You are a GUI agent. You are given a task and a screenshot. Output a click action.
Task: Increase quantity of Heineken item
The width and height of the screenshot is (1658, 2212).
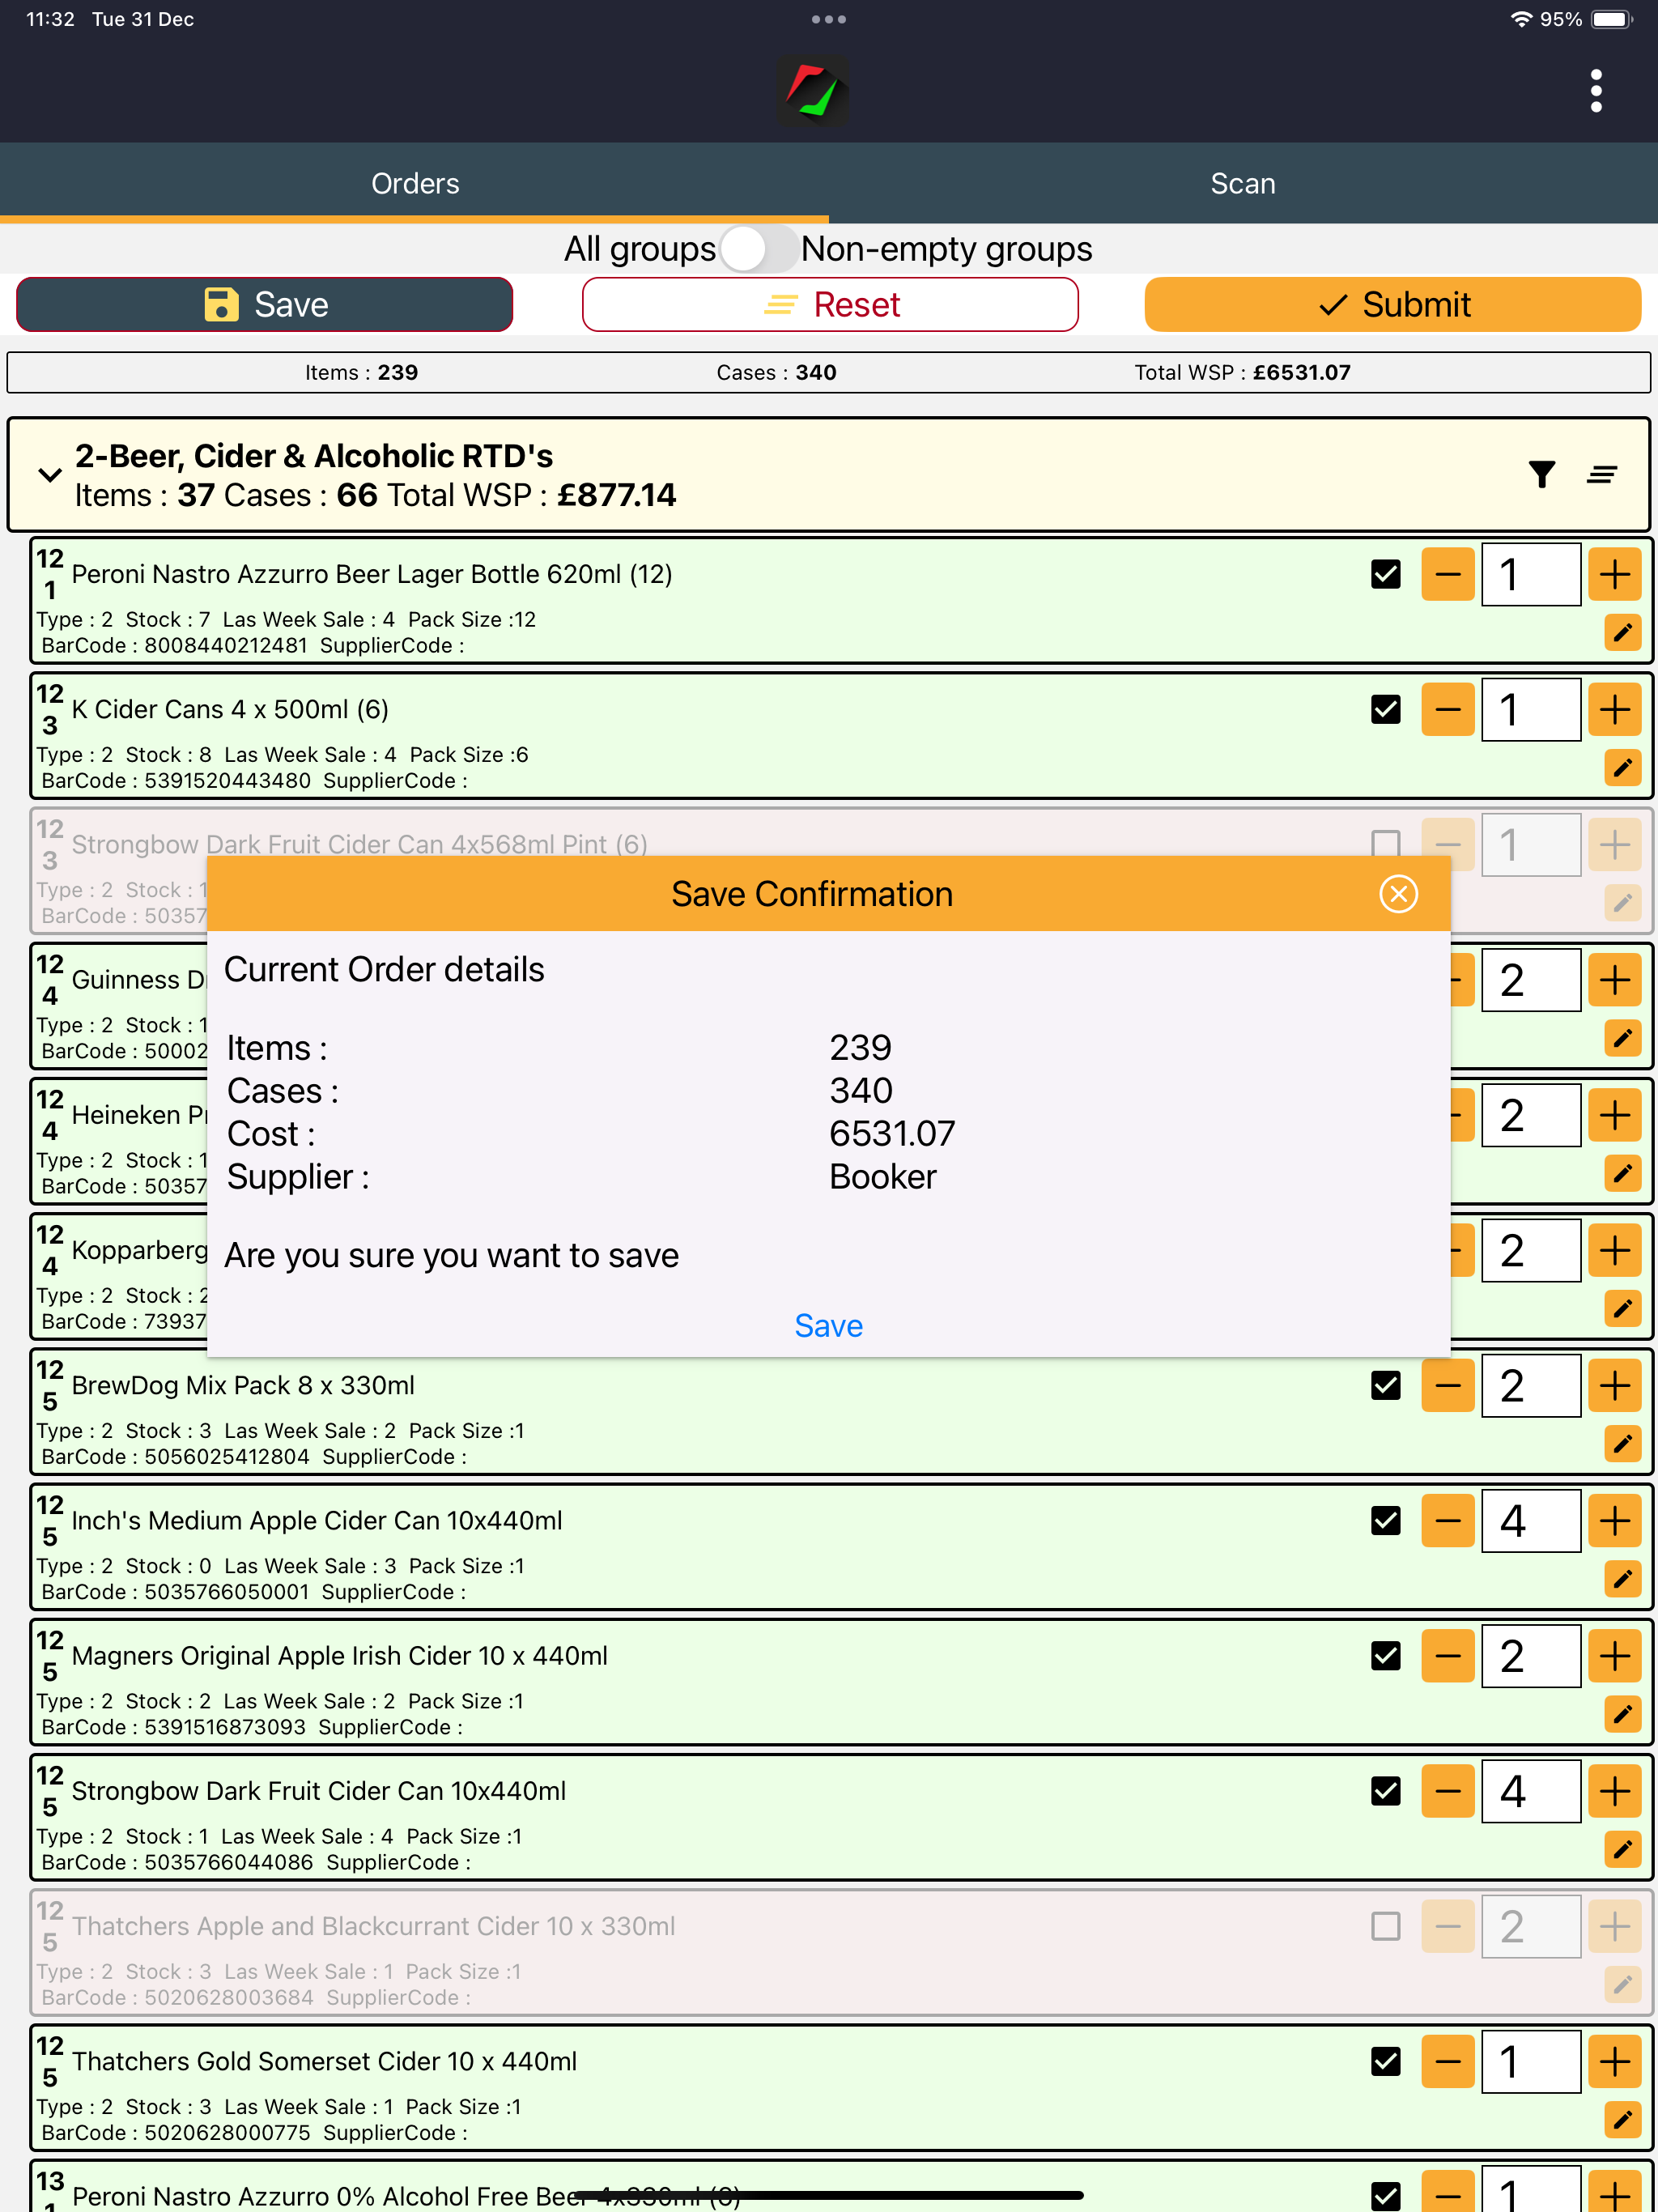1615,1115
